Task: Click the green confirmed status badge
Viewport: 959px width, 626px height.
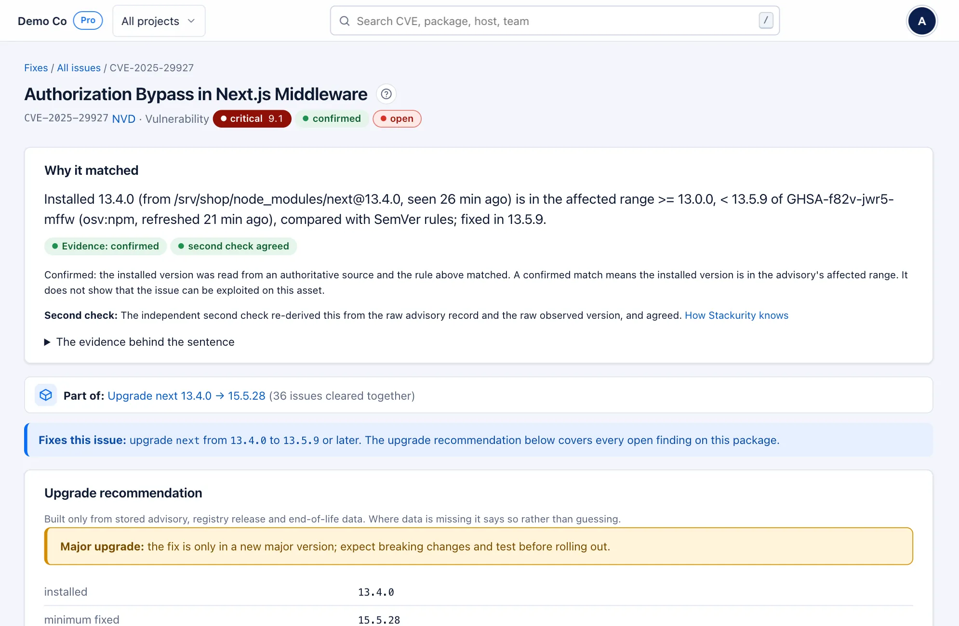Action: [x=332, y=119]
